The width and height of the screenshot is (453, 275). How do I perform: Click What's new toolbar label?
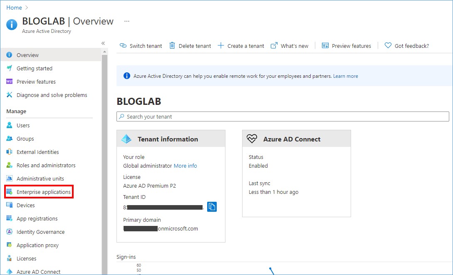click(x=295, y=46)
